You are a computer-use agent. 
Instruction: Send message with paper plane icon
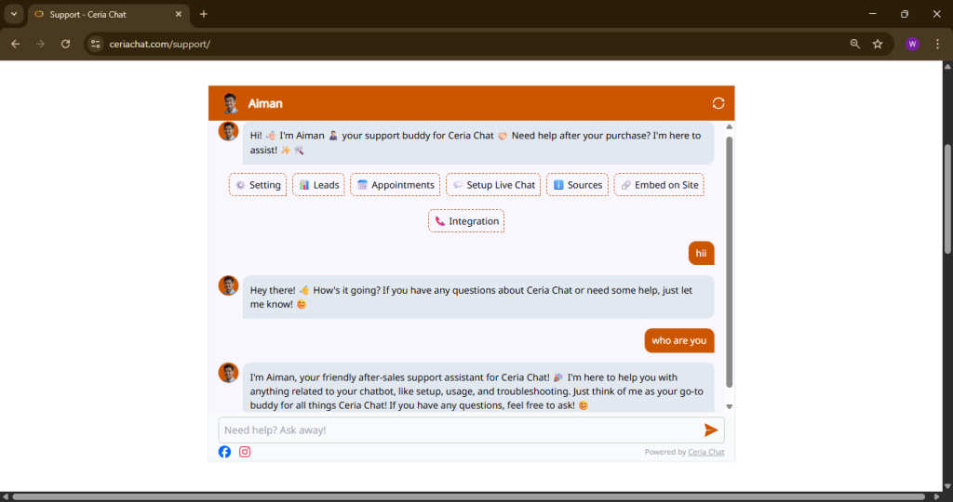click(x=711, y=429)
